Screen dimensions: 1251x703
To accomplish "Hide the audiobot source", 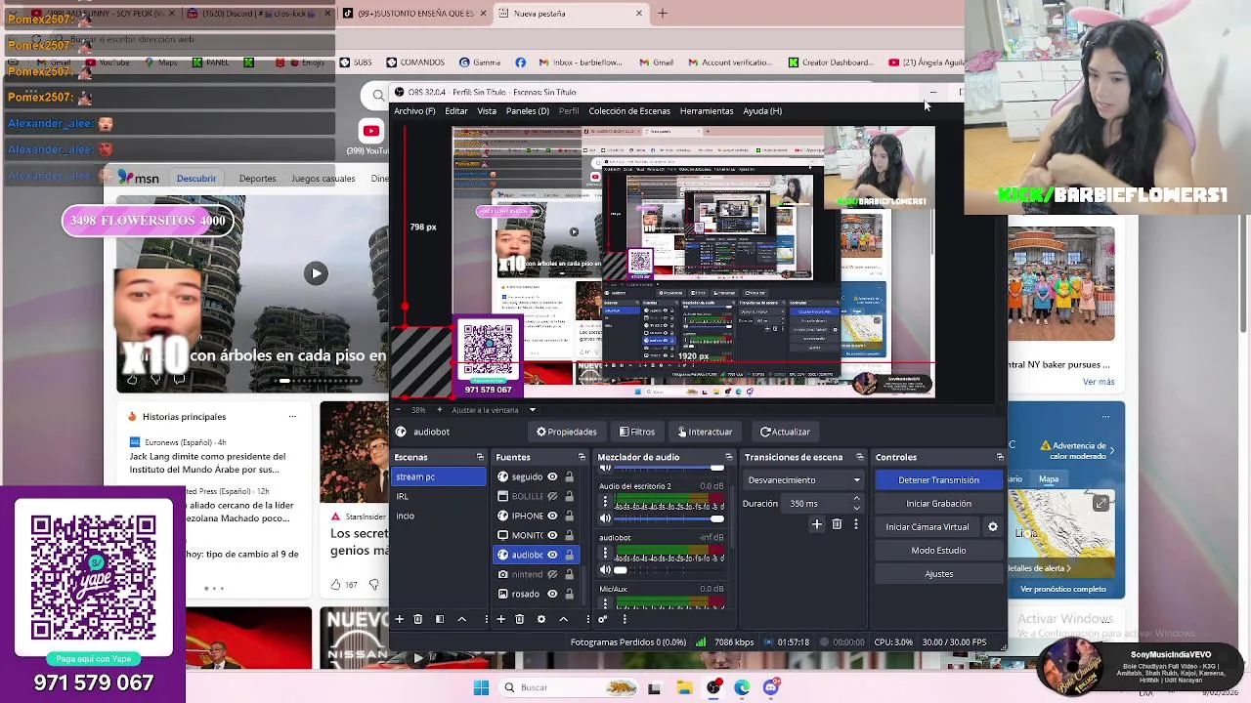I will [552, 555].
